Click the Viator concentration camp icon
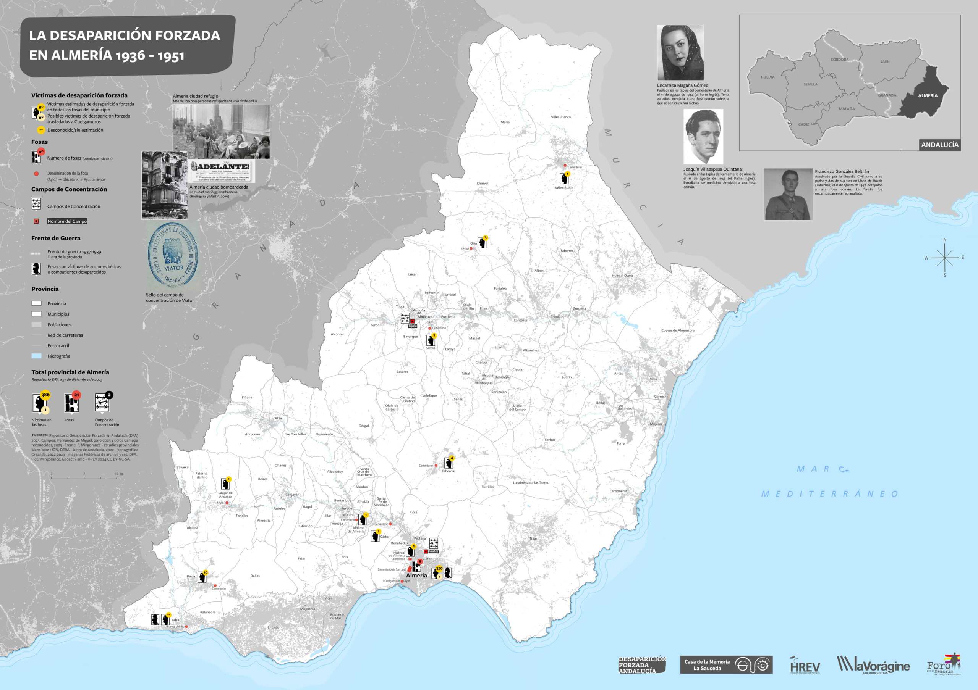978x690 pixels. 433,543
